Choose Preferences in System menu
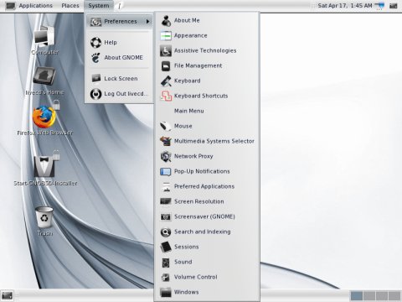The width and height of the screenshot is (402, 302). point(120,21)
